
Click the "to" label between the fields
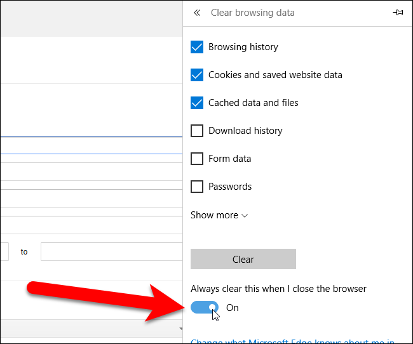(24, 252)
